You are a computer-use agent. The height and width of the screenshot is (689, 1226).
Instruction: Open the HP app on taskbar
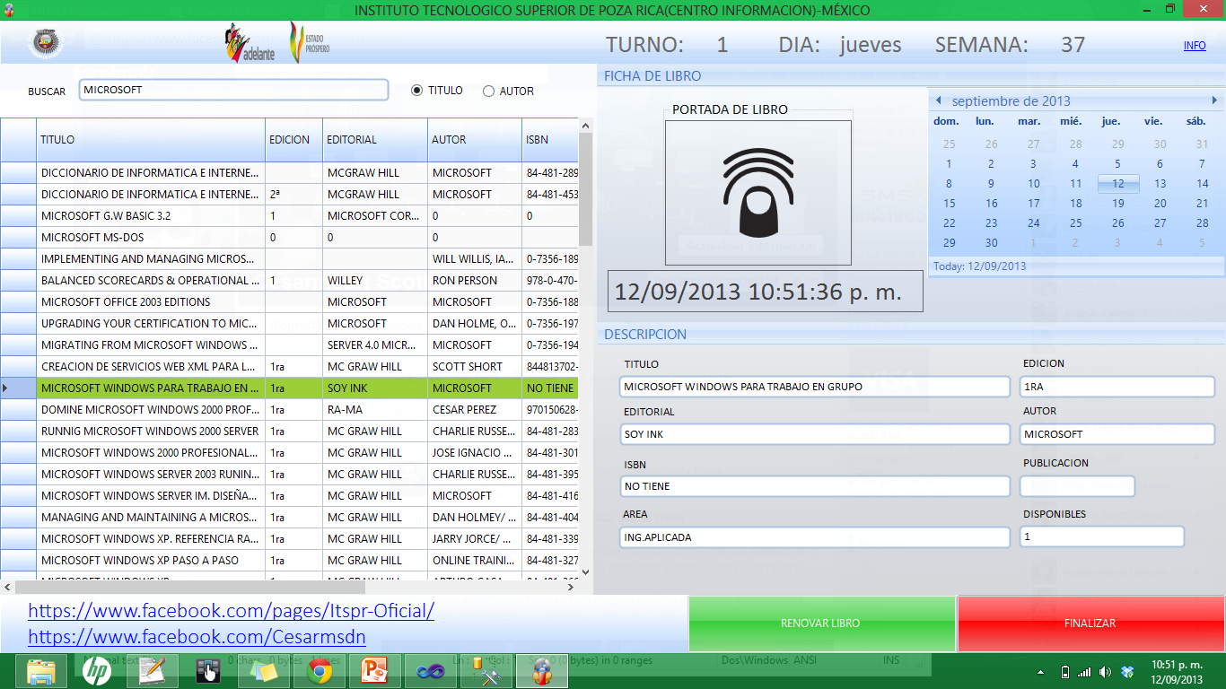coord(95,671)
